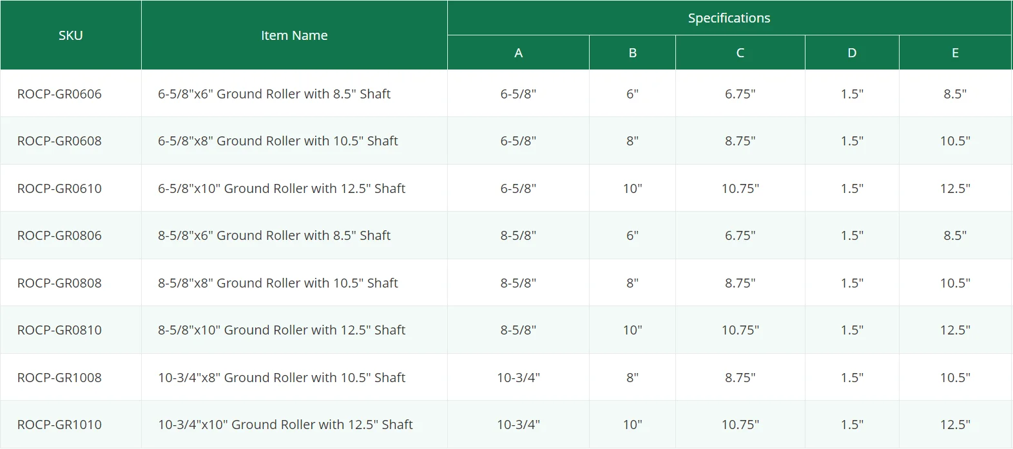Click SKU ROCP-GR0810
This screenshot has height=449, width=1013.
tap(59, 330)
